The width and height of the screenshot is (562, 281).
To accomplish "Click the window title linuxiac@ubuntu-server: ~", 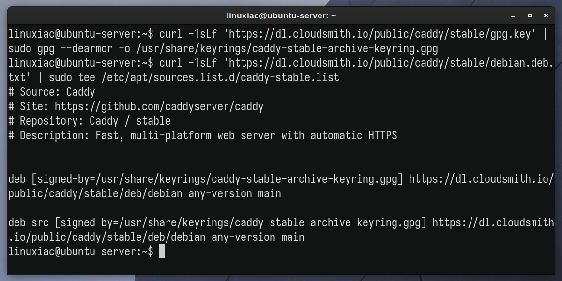I will (281, 16).
